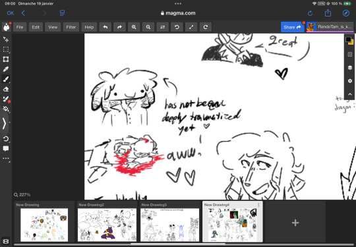Viewport: 356px width, 247px height.
Task: Select the rectangular selection tool
Action: tap(6, 49)
